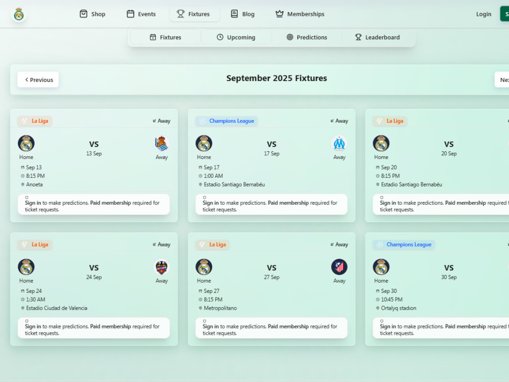Click the Sign in link on the 24 Sep card
509x382 pixels.
pos(33,326)
